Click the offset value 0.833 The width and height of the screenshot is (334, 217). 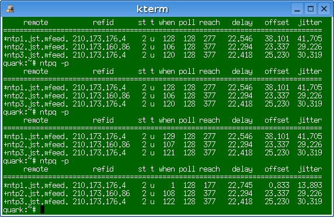point(279,186)
